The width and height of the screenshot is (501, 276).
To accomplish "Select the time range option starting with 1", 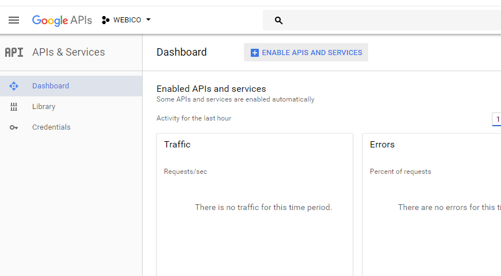I will pos(497,119).
